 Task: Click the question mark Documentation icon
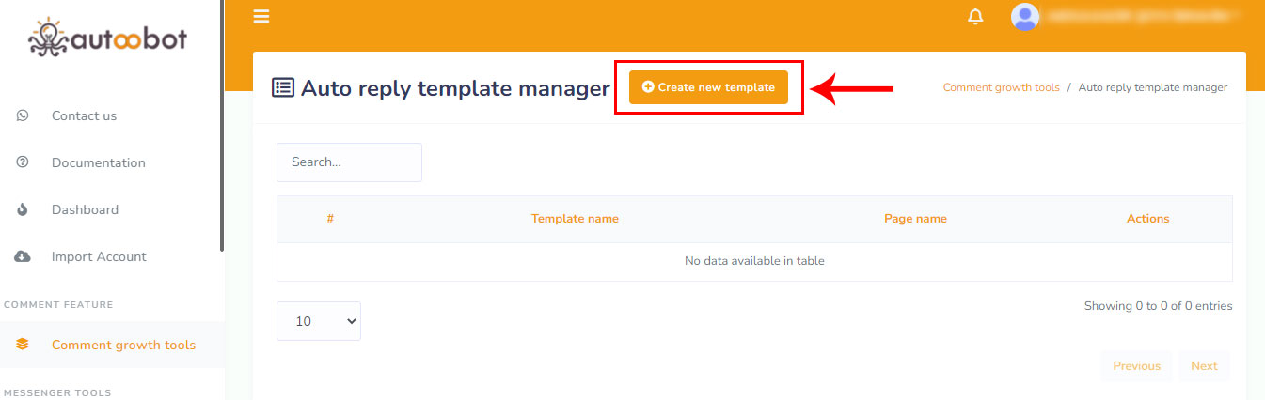point(23,162)
